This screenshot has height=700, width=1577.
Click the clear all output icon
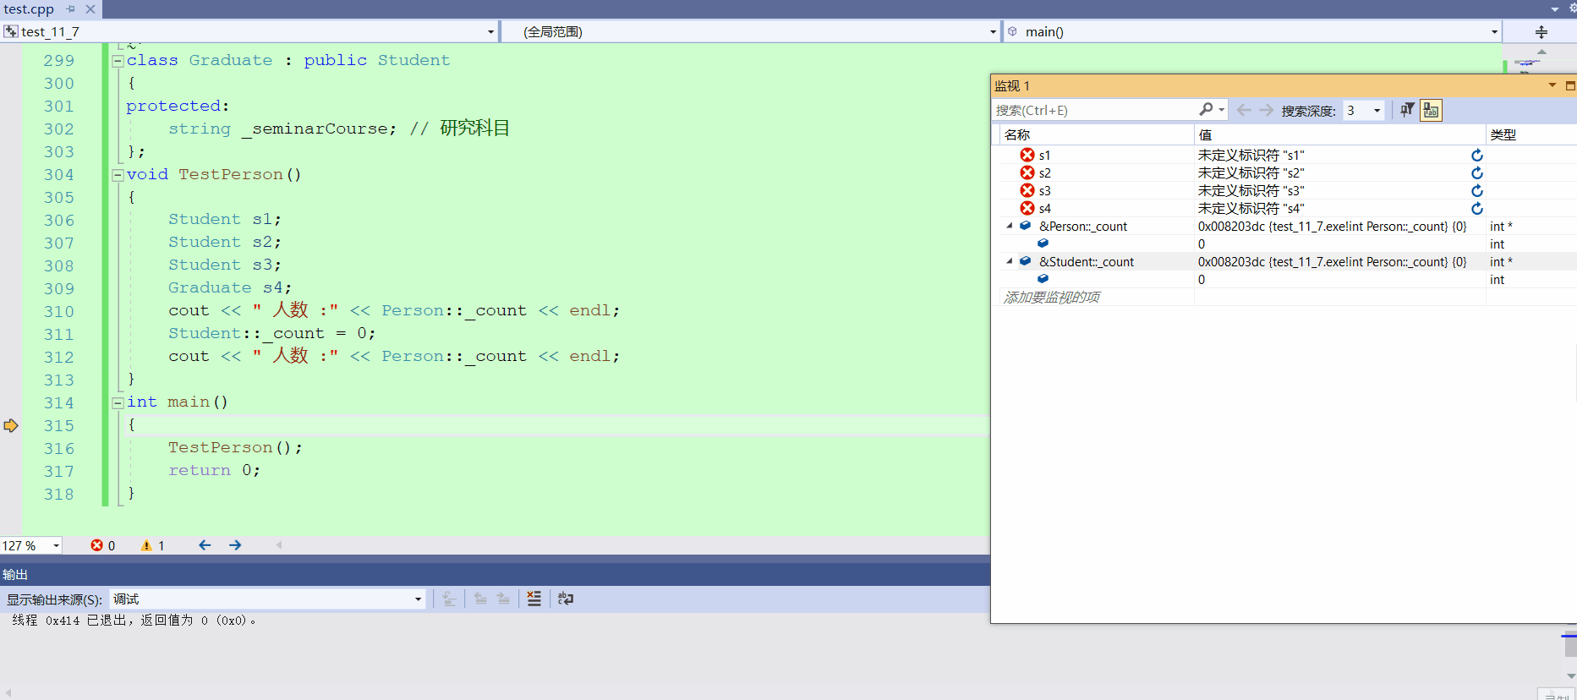(x=534, y=599)
